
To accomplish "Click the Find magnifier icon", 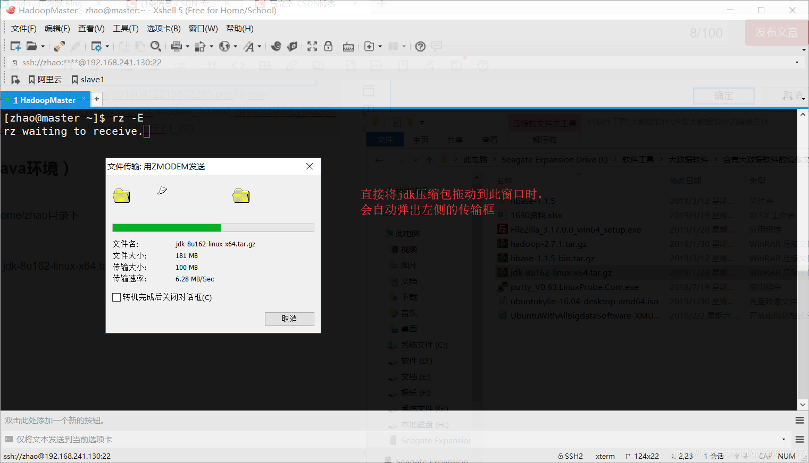I will (x=156, y=46).
